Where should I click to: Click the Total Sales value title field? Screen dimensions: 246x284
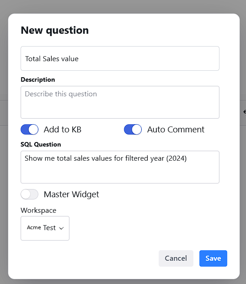click(x=120, y=58)
